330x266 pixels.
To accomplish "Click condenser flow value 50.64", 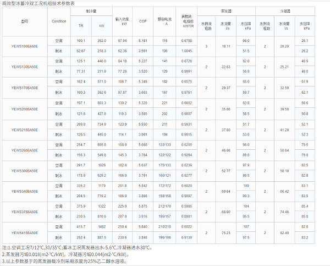I will pos(284,150).
